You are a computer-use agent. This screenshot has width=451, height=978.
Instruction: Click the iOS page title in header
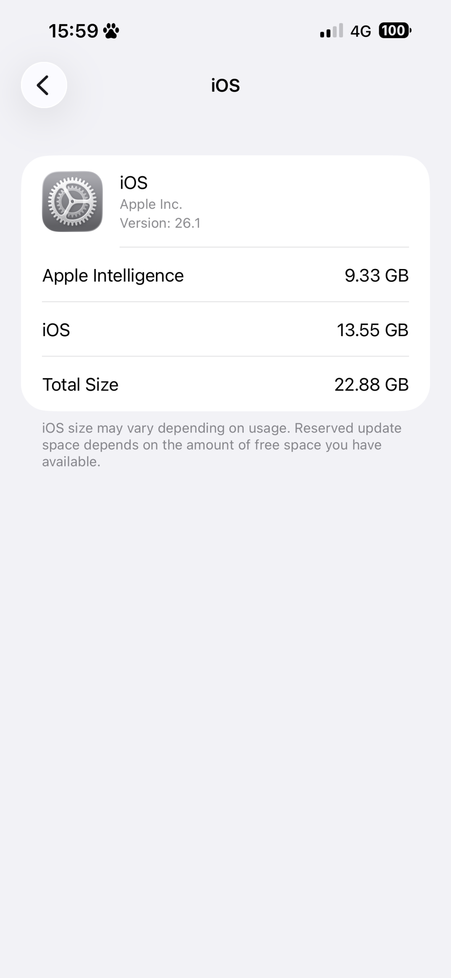pyautogui.click(x=225, y=85)
